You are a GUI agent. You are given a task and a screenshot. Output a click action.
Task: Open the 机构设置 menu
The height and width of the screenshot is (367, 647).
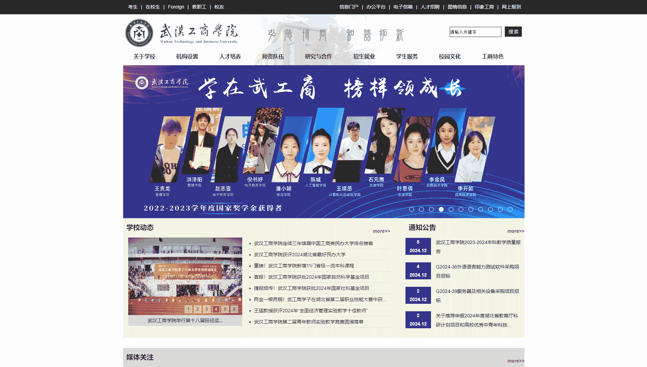tap(187, 56)
